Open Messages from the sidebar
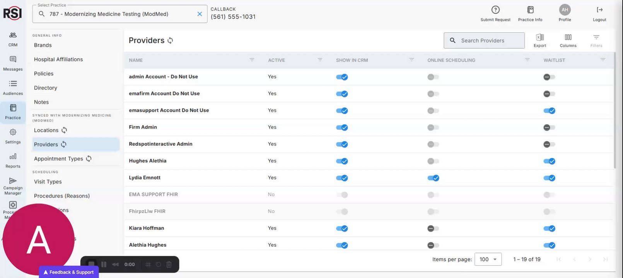 (13, 59)
